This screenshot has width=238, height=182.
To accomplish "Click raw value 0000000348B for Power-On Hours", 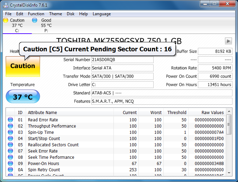I will coord(209,163).
